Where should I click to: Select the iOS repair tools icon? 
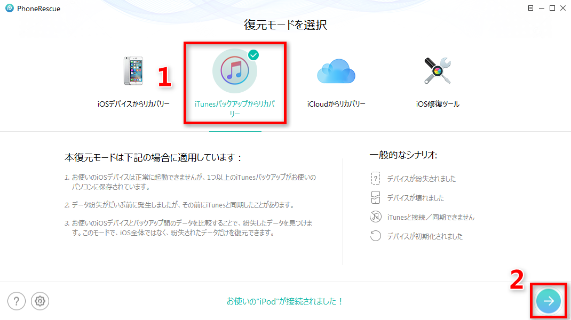[438, 70]
